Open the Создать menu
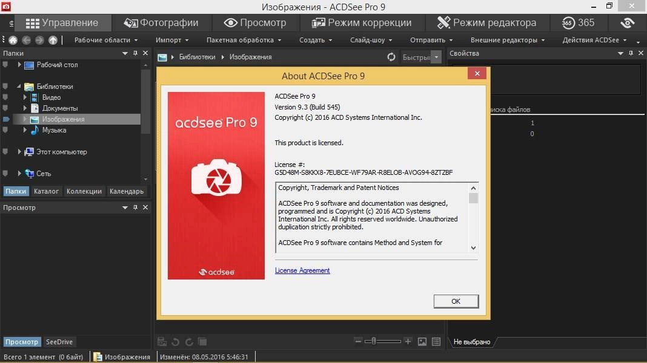This screenshot has height=363, width=647. (316, 40)
